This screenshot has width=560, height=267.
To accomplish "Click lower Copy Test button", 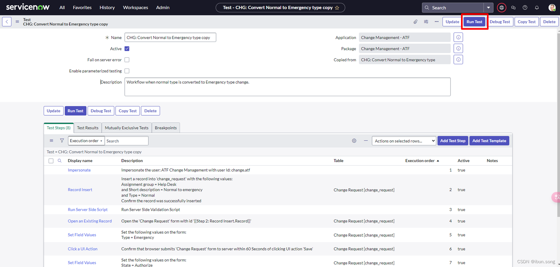I will click(128, 111).
